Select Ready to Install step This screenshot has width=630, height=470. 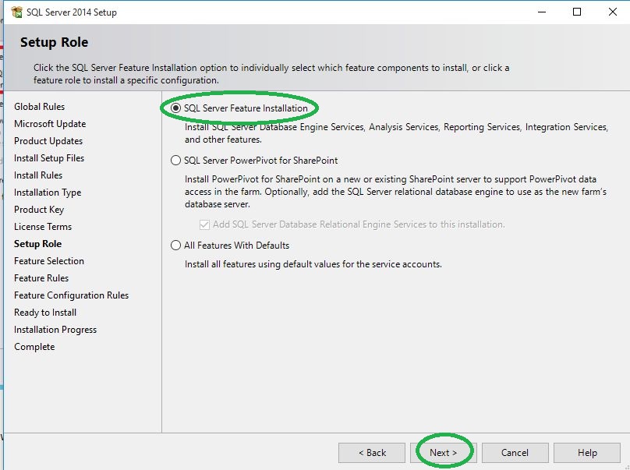45,313
